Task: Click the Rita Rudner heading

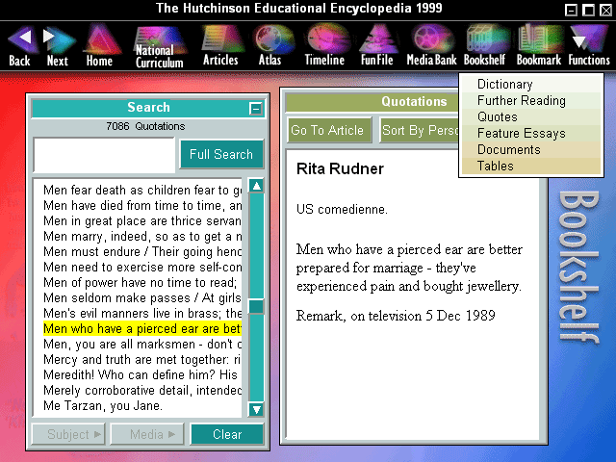Action: tap(340, 169)
